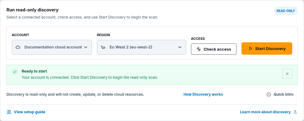The image size is (304, 121).
Task: Click the Ready to start title
Action: pyautogui.click(x=34, y=71)
